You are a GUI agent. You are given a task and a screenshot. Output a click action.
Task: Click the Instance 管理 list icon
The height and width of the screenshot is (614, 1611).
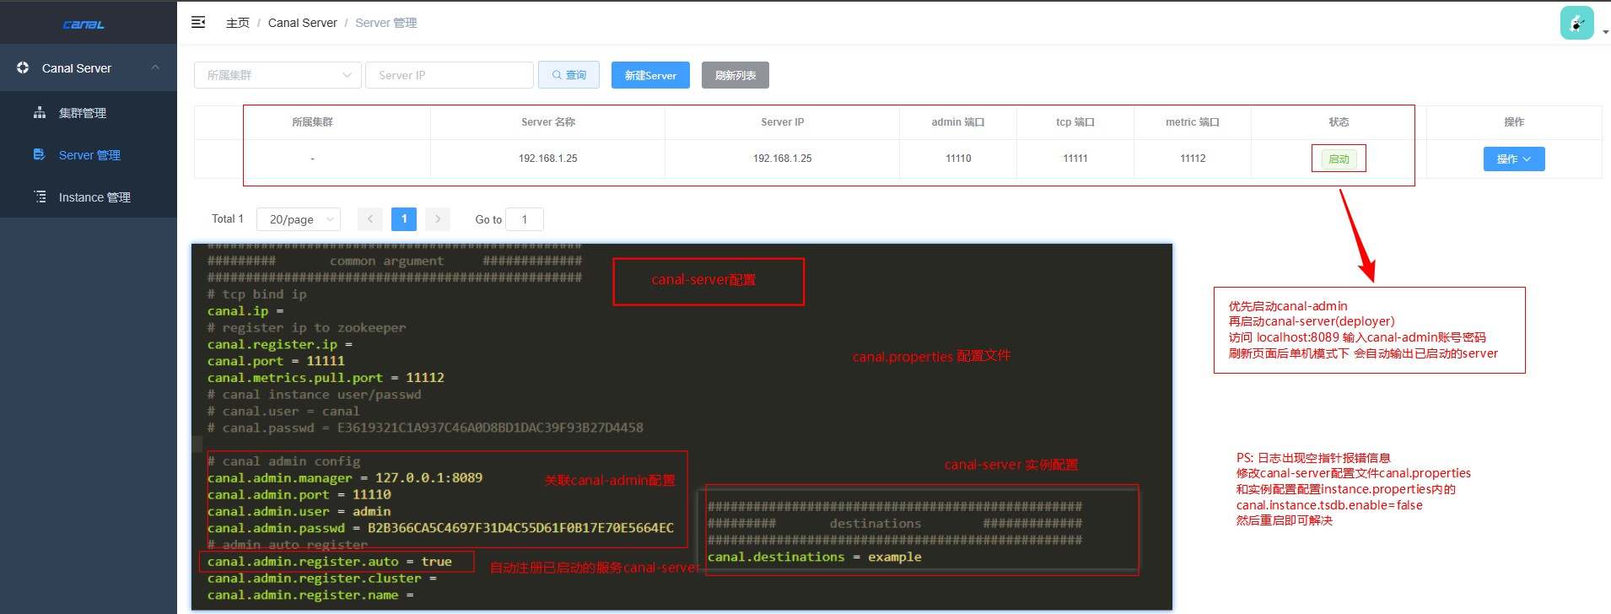[40, 197]
